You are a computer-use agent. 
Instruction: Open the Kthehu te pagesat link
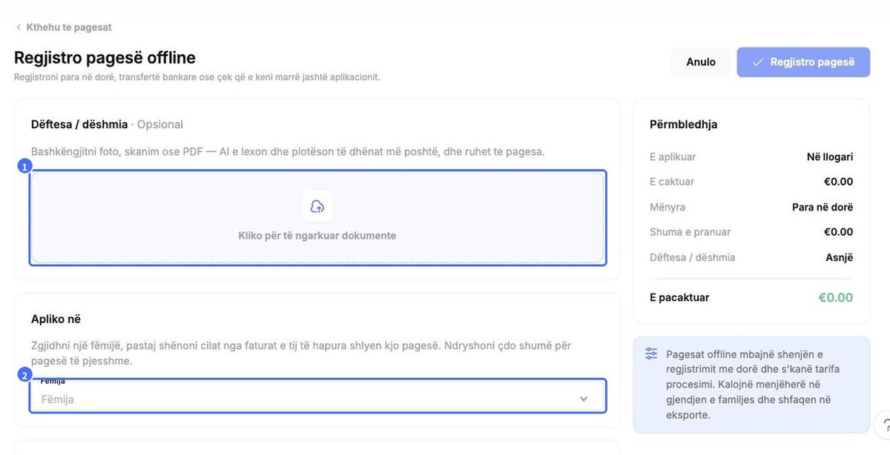(69, 27)
